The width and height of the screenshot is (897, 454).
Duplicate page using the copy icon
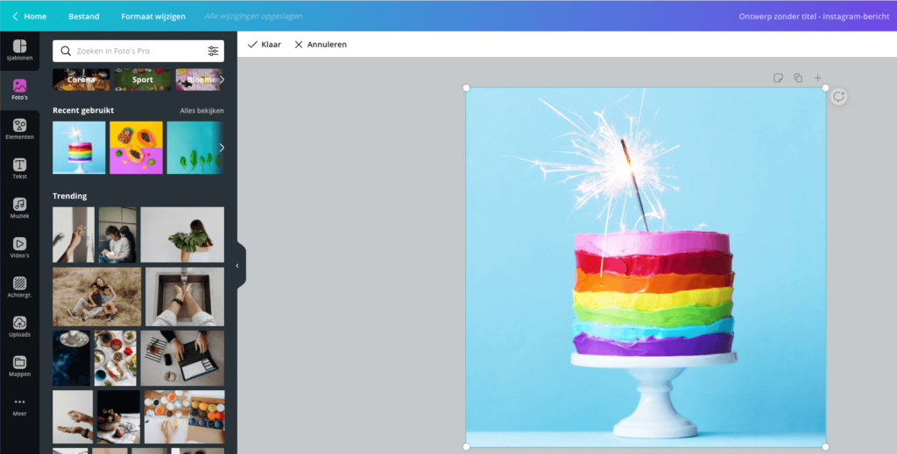pyautogui.click(x=798, y=78)
